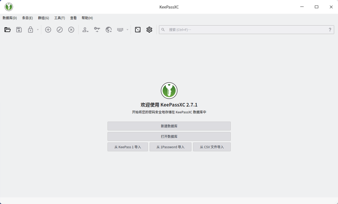The image size is (338, 204).
Task: Click the 新建数据库 button
Action: click(169, 126)
